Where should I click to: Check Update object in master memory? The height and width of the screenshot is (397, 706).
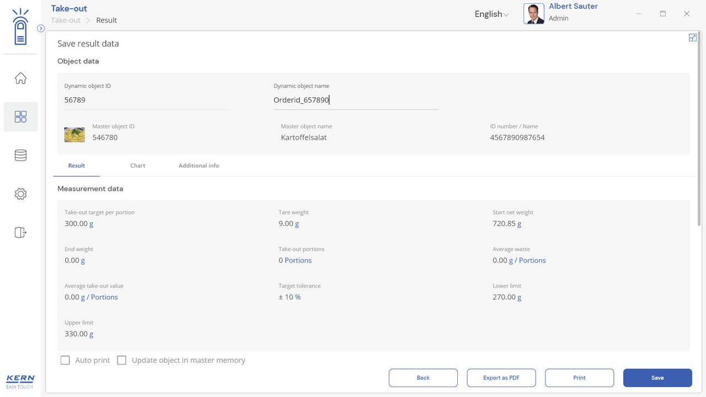122,360
